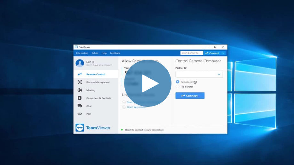The width and height of the screenshot is (294, 165).
Task: Click the Insert partner ID field in header
Action: point(192,53)
